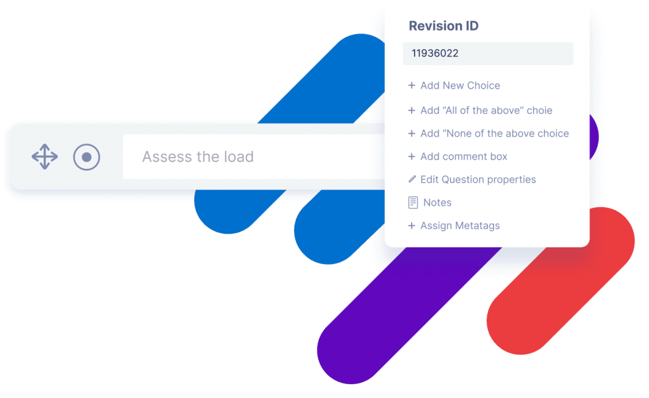Select Add "None of the above" choice
649x398 pixels.
pos(494,134)
